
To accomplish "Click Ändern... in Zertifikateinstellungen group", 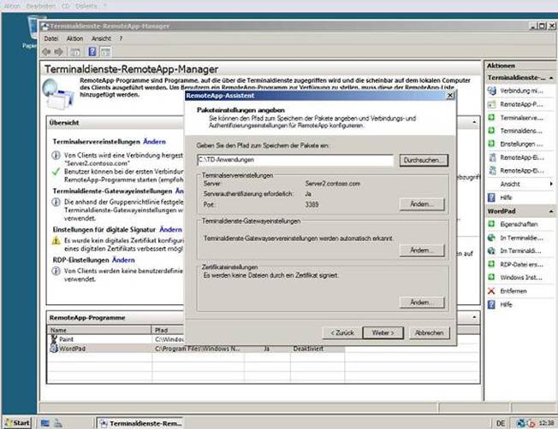I will 422,303.
